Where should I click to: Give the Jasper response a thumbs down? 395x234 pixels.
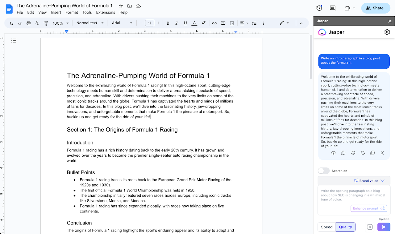coord(353,153)
